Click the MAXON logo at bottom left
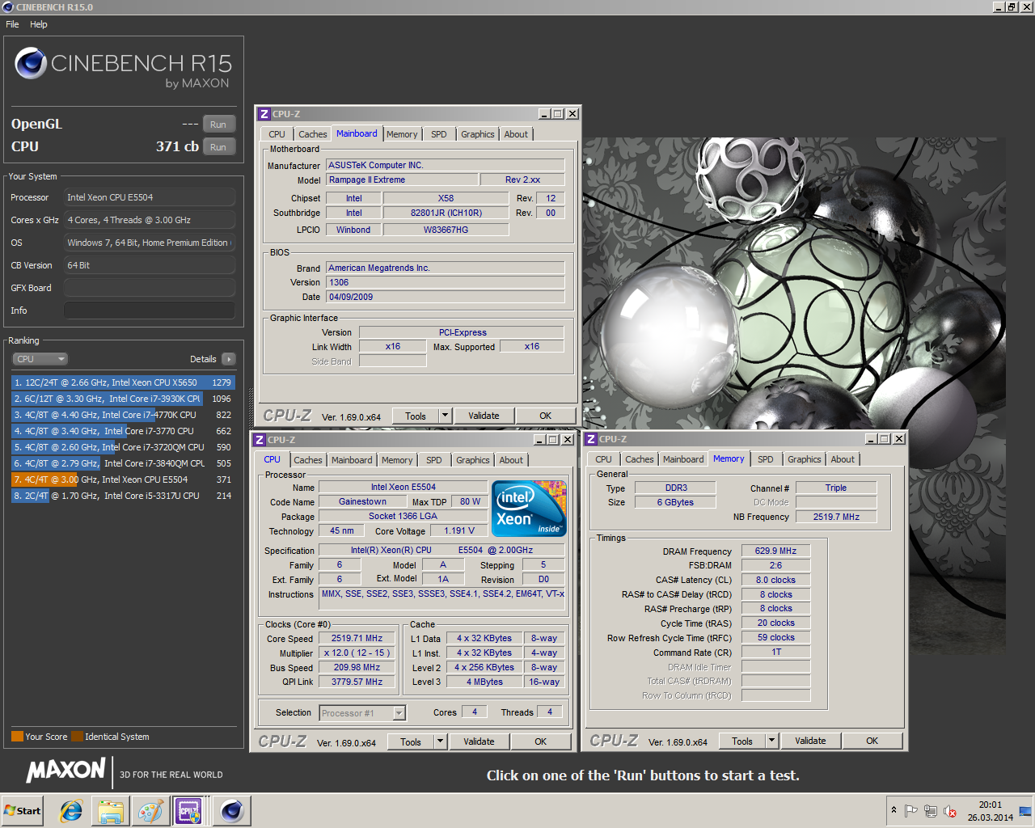 pos(66,770)
